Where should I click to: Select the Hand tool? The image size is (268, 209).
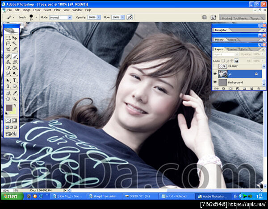8,98
